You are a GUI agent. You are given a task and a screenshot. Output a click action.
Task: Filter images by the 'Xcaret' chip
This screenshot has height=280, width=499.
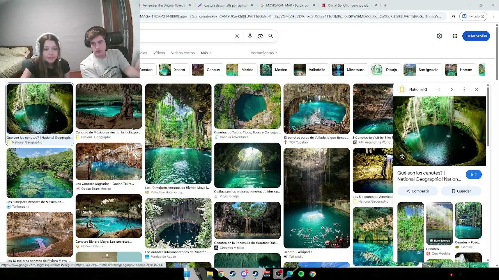click(173, 70)
